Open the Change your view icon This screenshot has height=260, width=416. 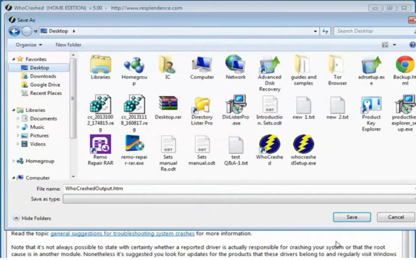[385, 45]
